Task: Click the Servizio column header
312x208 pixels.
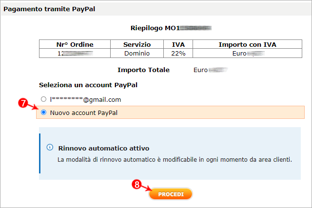Action: (x=137, y=44)
